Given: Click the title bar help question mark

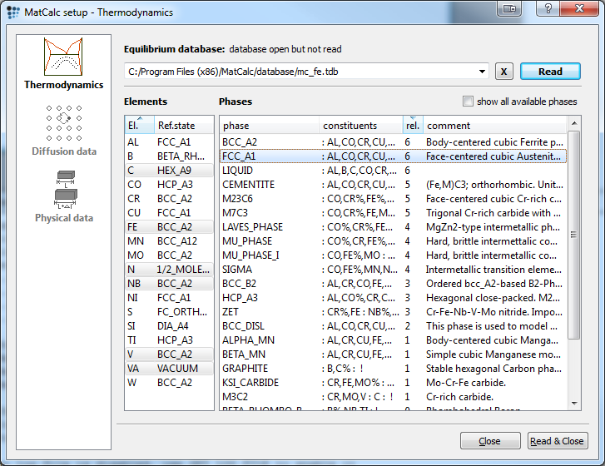Looking at the screenshot, I should [x=546, y=8].
